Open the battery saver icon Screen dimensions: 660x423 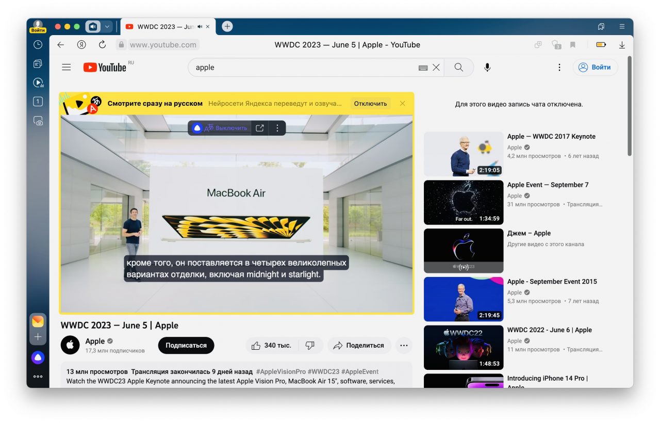coord(601,45)
